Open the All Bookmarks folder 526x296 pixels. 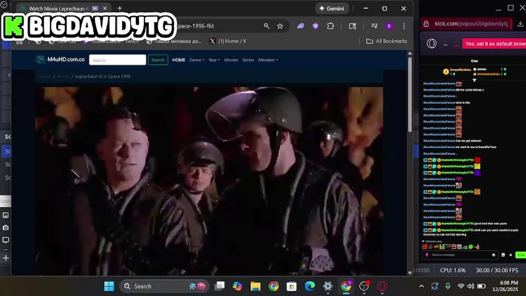[x=386, y=41]
